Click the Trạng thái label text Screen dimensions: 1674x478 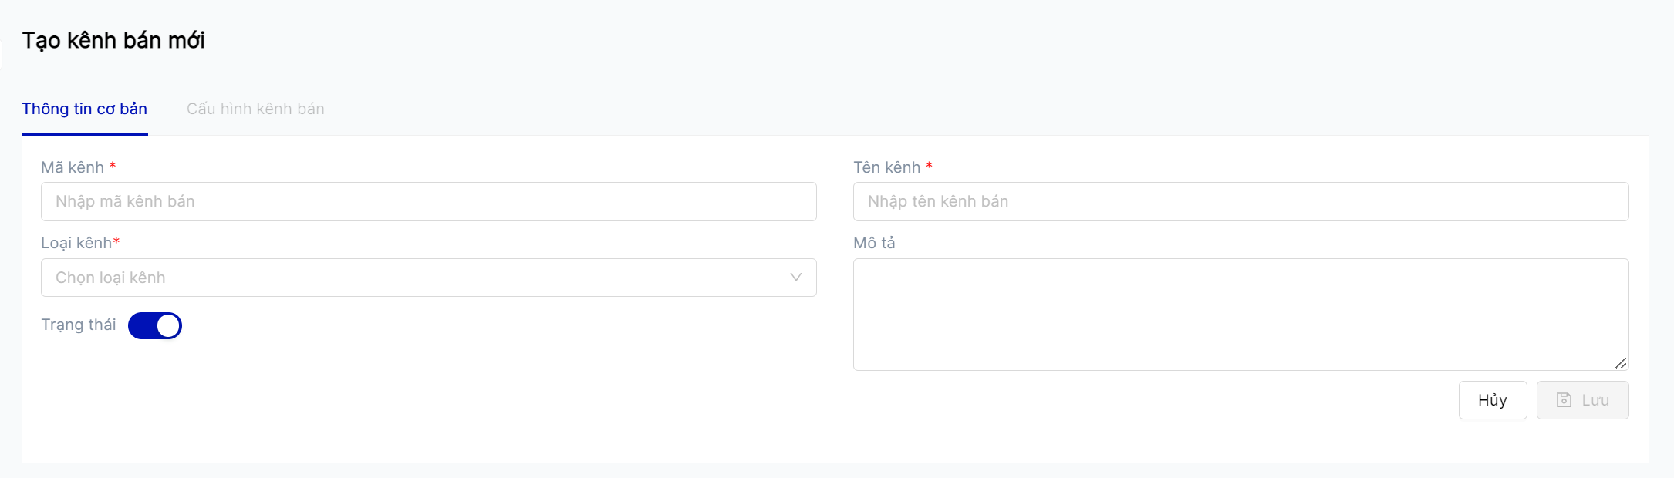[x=78, y=325]
